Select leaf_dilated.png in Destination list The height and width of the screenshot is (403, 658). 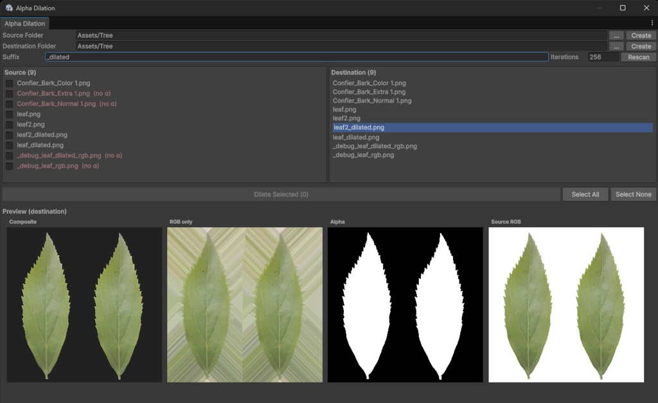356,137
